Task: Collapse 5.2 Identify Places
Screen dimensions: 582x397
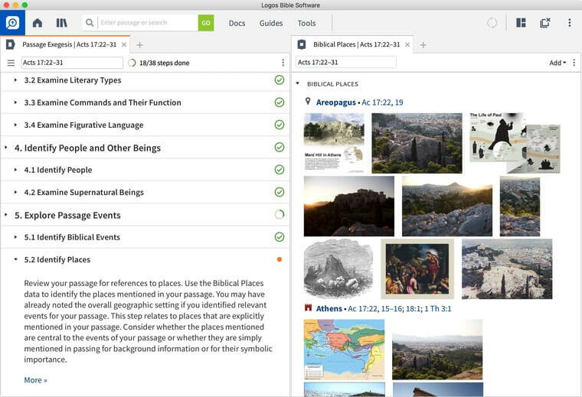Action: (x=15, y=259)
